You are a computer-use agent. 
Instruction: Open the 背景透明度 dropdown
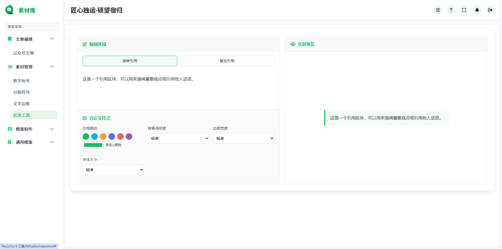coord(178,138)
